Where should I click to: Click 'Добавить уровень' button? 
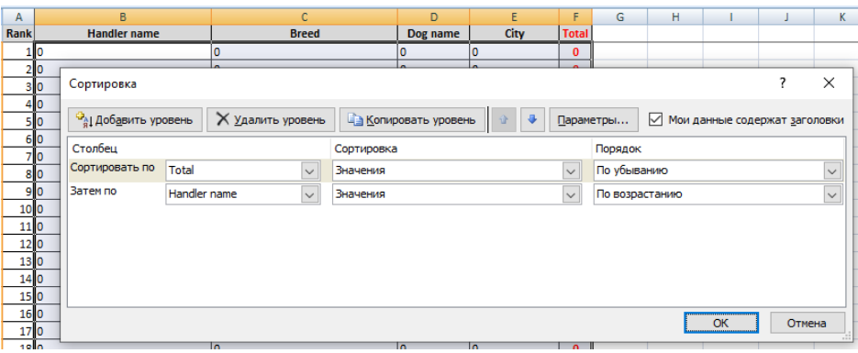(x=135, y=120)
